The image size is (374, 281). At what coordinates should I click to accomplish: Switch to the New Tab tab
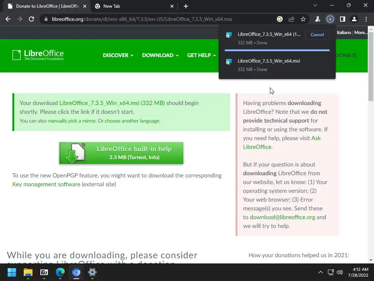click(x=134, y=7)
